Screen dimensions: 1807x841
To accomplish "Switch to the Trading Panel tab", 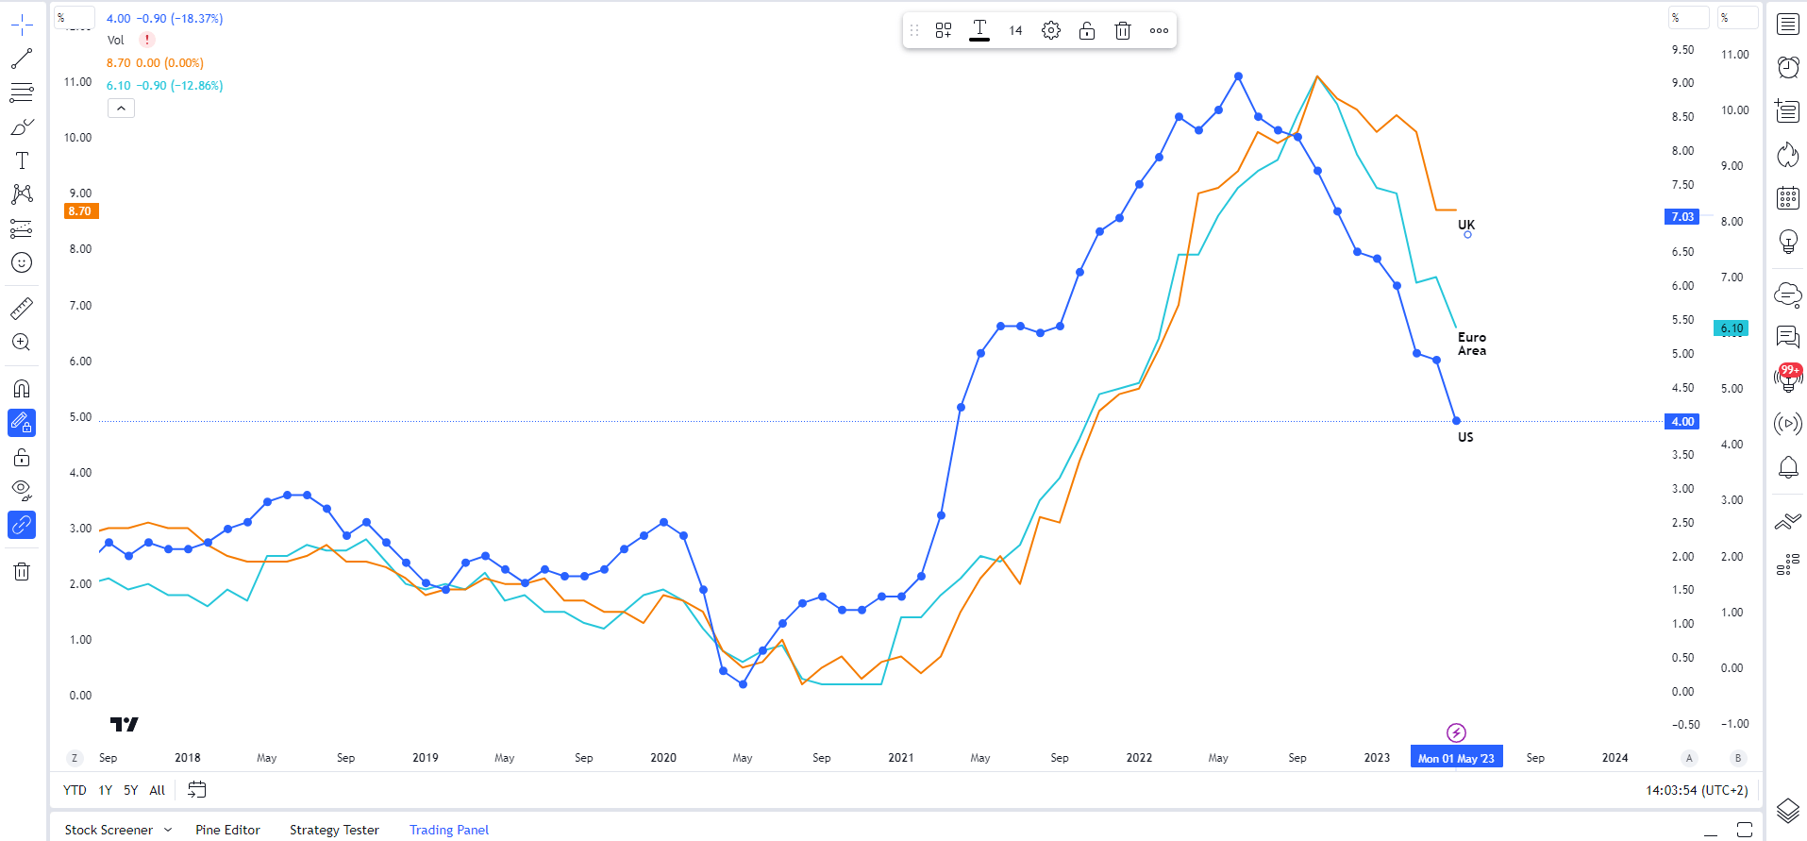I will pyautogui.click(x=449, y=830).
